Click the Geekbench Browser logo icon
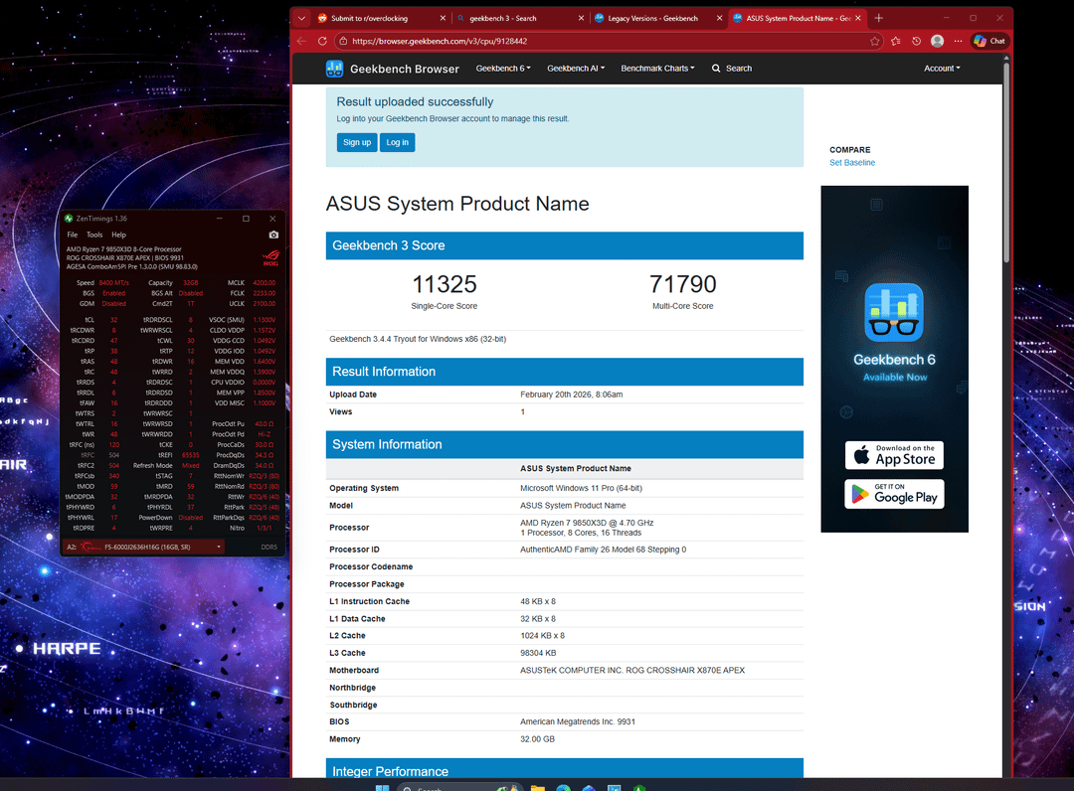The width and height of the screenshot is (1074, 791). click(x=335, y=69)
